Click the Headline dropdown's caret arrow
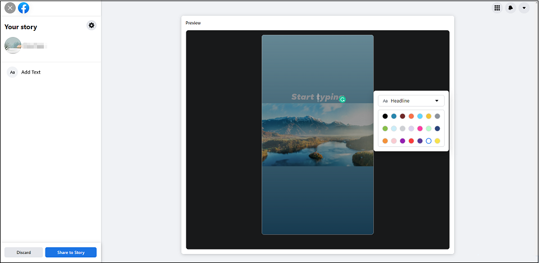 (437, 101)
